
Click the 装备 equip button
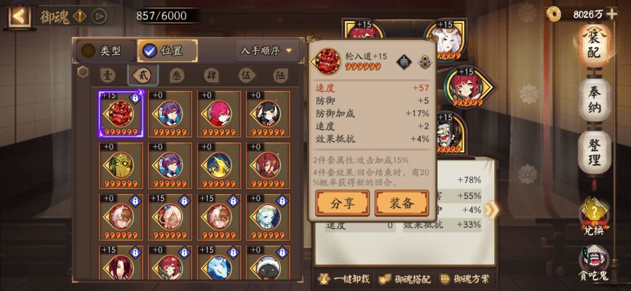(x=401, y=203)
